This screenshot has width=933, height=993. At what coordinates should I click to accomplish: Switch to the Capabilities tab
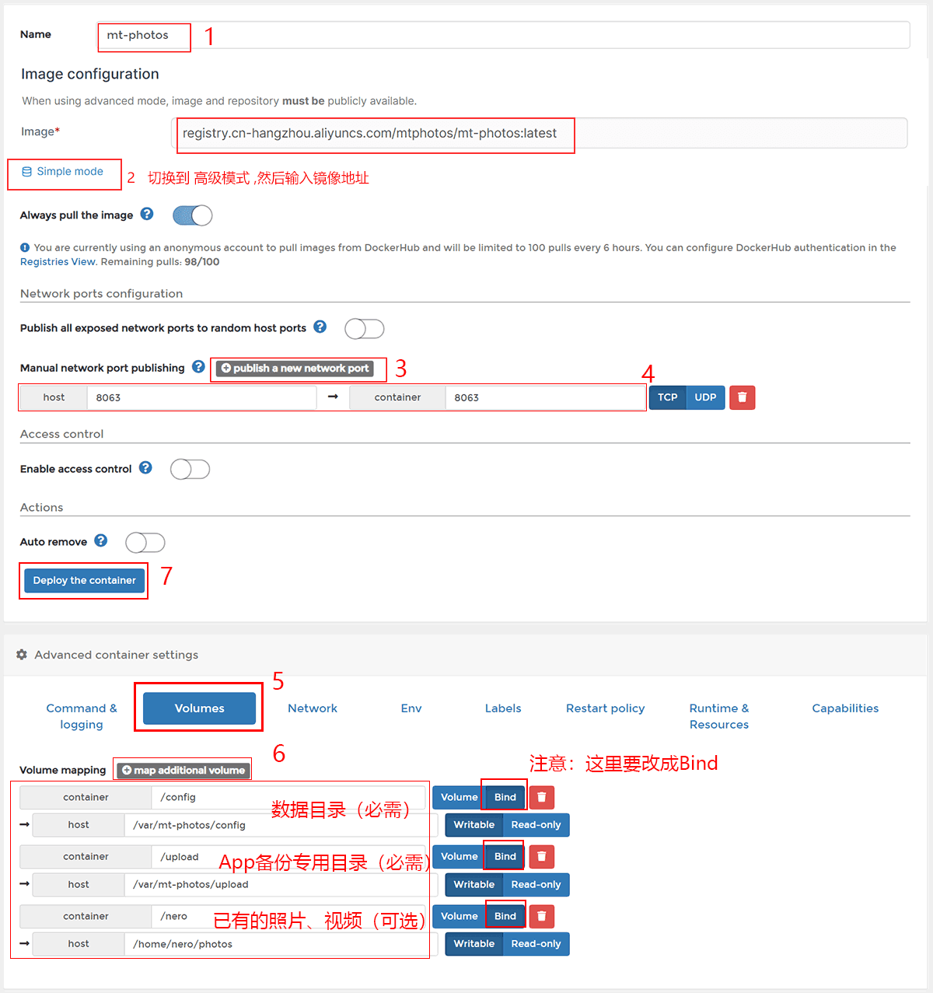pyautogui.click(x=845, y=708)
